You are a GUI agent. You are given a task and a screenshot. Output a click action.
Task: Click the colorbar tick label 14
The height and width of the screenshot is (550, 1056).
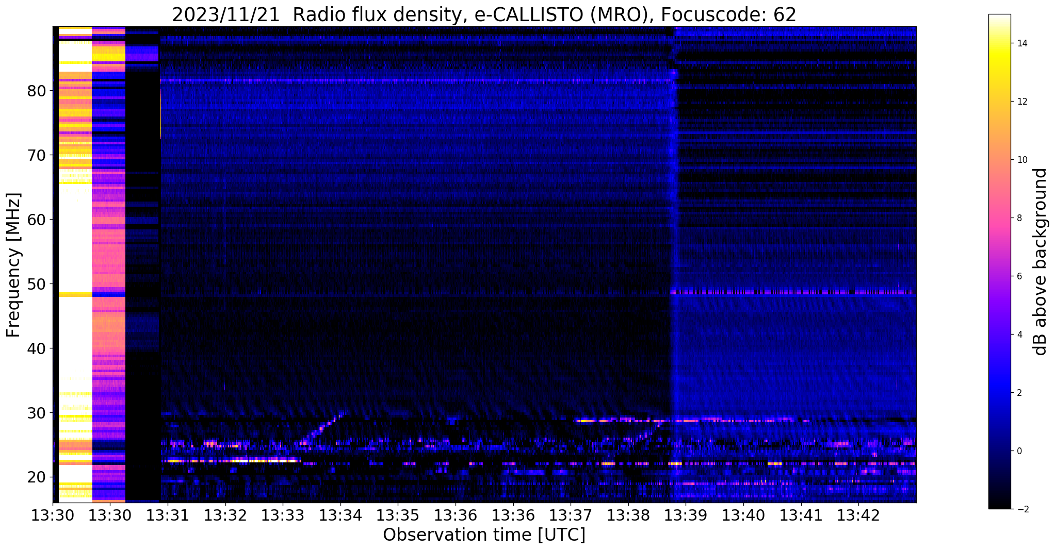point(1021,43)
